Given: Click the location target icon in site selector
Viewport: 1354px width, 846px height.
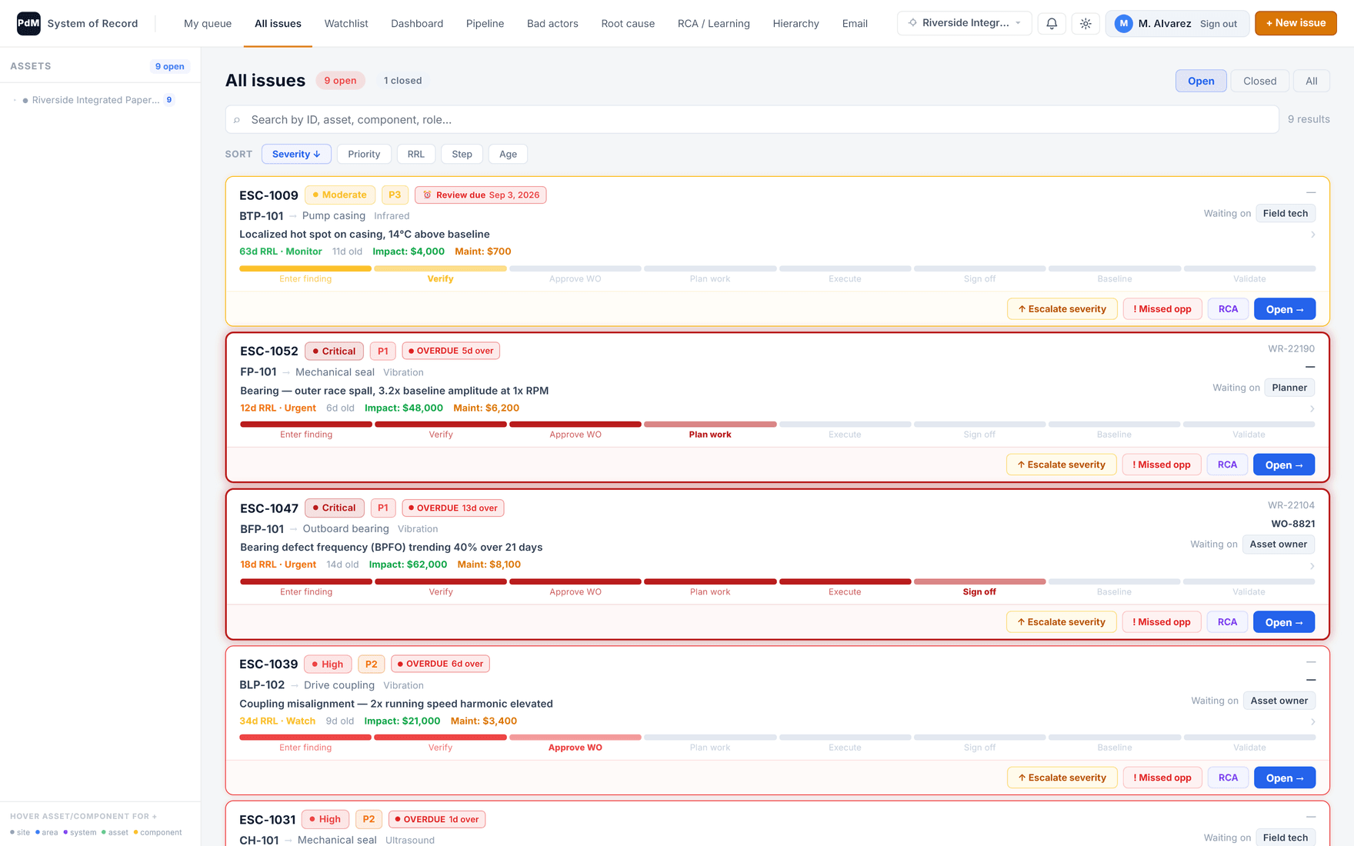Looking at the screenshot, I should 912,23.
